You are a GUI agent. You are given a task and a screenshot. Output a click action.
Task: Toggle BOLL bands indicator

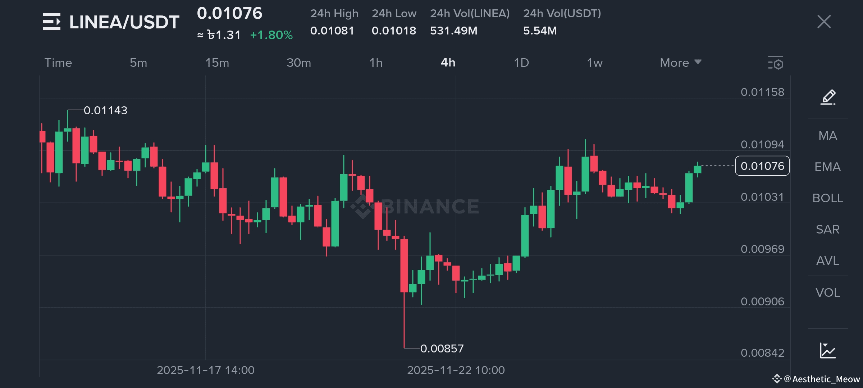(x=828, y=198)
